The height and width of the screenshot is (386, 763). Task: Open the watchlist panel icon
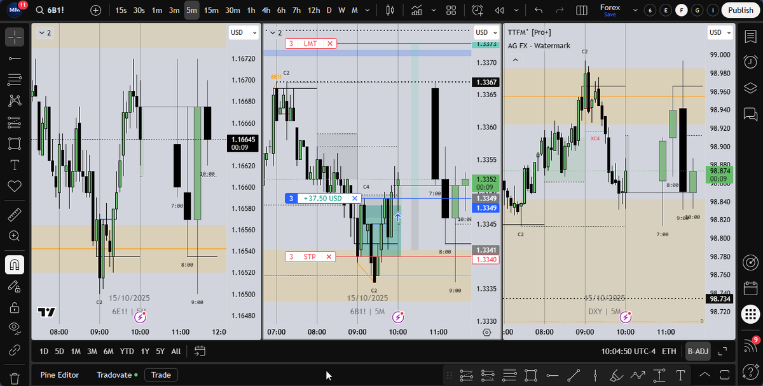[x=750, y=37]
